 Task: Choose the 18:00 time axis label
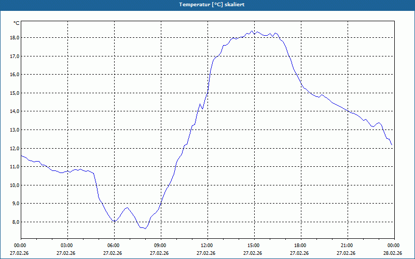(300, 246)
